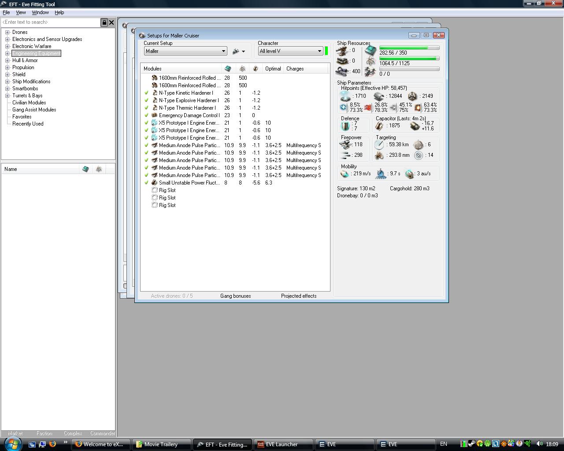Click the CPU usage bar showing 282.56 / 350
The image size is (564, 451).
[409, 48]
